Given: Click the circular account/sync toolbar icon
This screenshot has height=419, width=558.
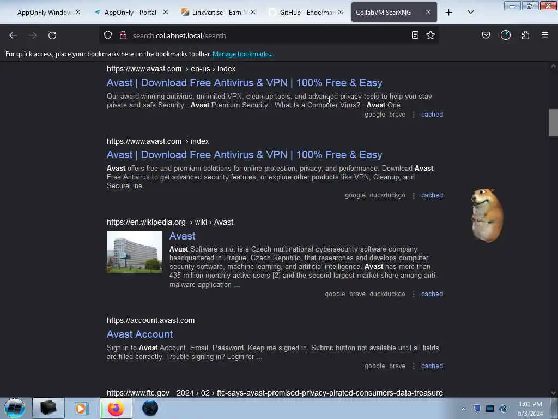Looking at the screenshot, I should click(x=505, y=35).
